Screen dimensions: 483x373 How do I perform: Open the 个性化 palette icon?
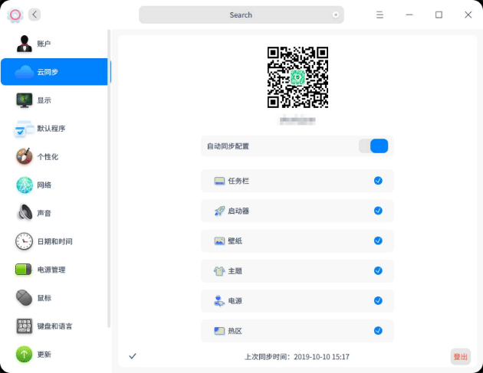[24, 156]
